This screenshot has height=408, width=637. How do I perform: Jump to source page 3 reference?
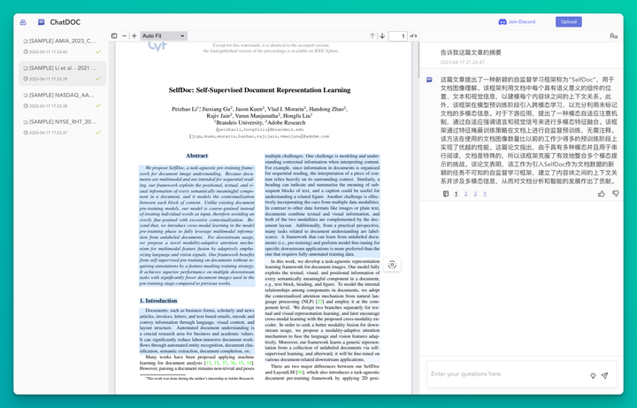pos(475,194)
